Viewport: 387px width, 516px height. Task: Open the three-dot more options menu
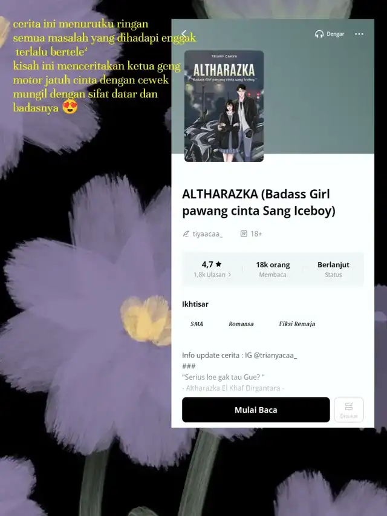click(x=359, y=34)
